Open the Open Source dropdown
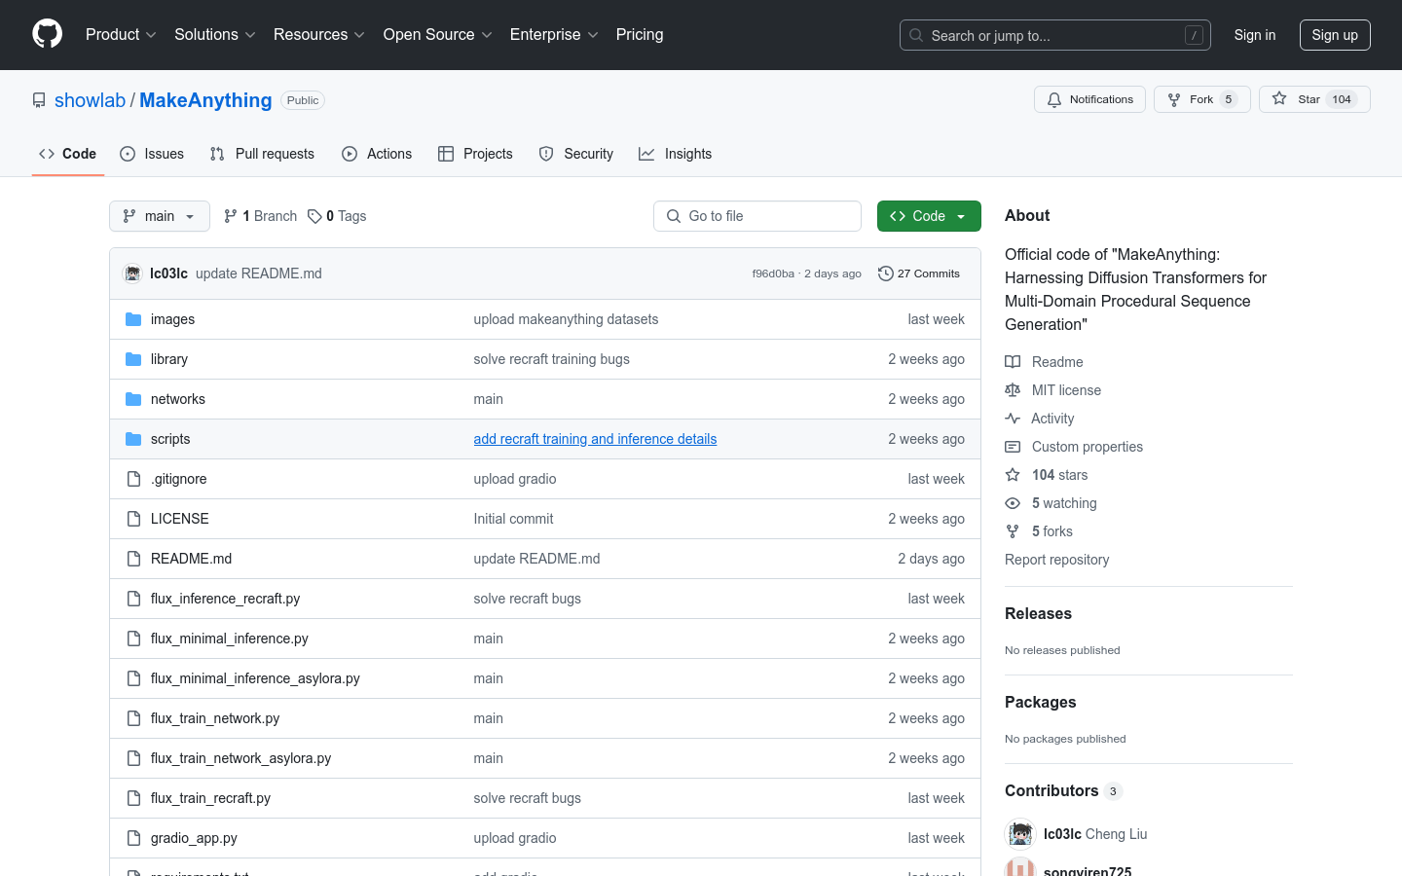 (438, 35)
